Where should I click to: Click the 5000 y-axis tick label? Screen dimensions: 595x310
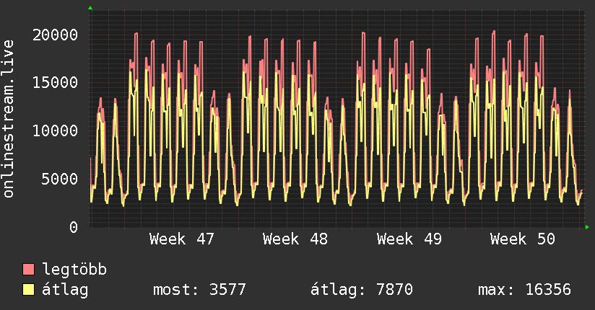coord(60,179)
